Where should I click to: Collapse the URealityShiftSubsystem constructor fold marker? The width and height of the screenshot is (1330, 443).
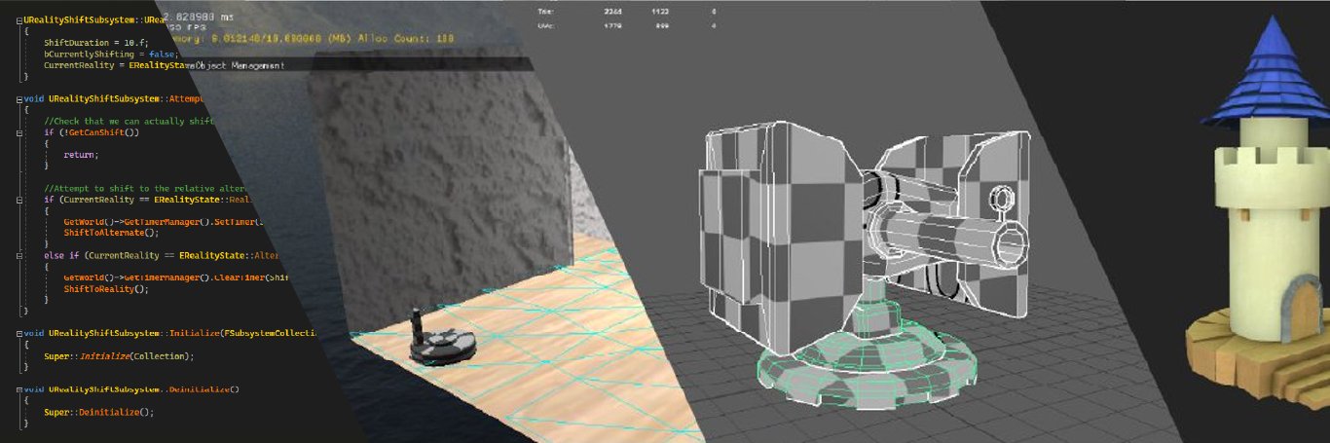(x=21, y=19)
